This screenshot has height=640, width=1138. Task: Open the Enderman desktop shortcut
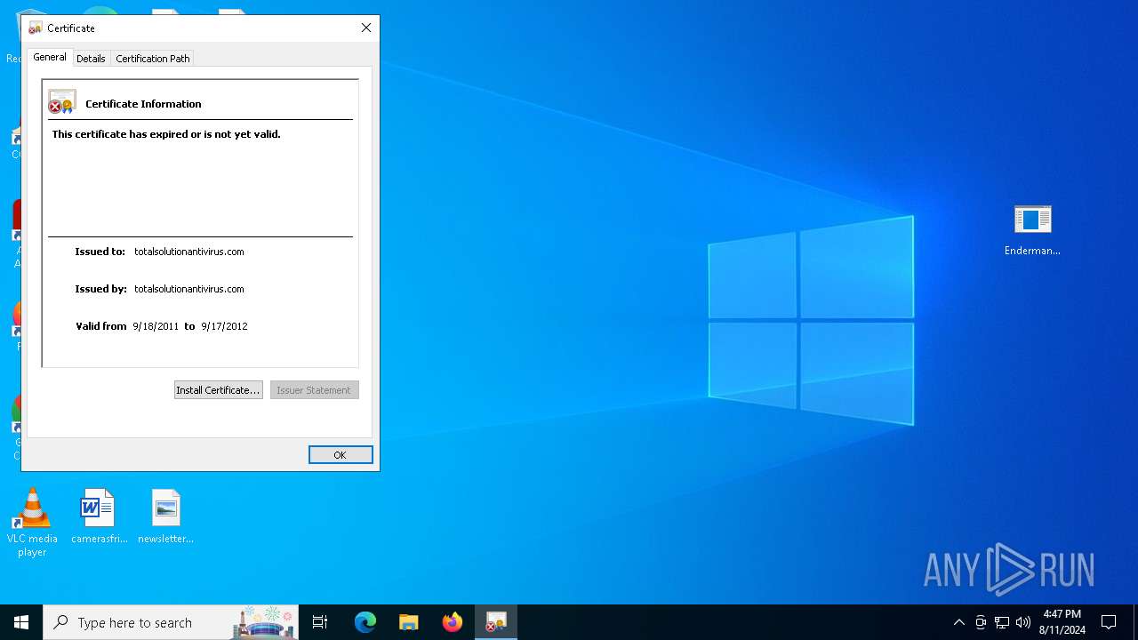pyautogui.click(x=1032, y=230)
